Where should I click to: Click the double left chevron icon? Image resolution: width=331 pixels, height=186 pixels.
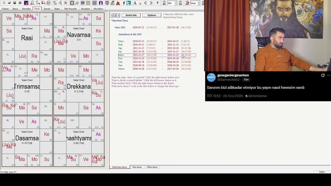pos(146,3)
